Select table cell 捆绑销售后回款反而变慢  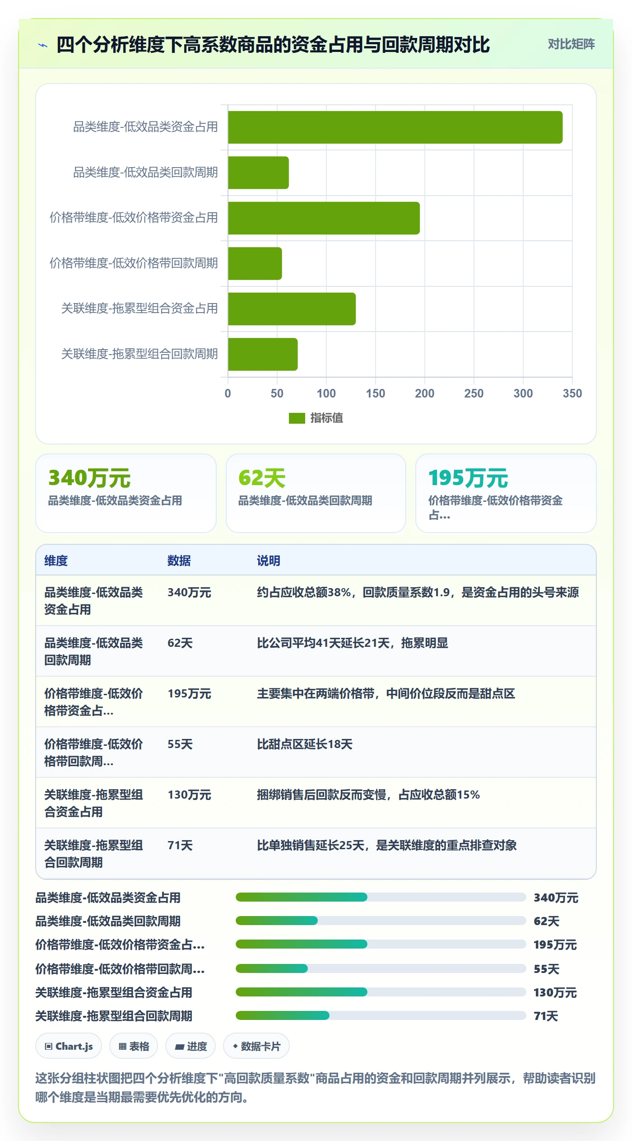pos(368,795)
